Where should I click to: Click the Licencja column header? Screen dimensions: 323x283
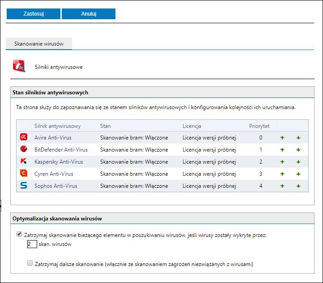191,126
